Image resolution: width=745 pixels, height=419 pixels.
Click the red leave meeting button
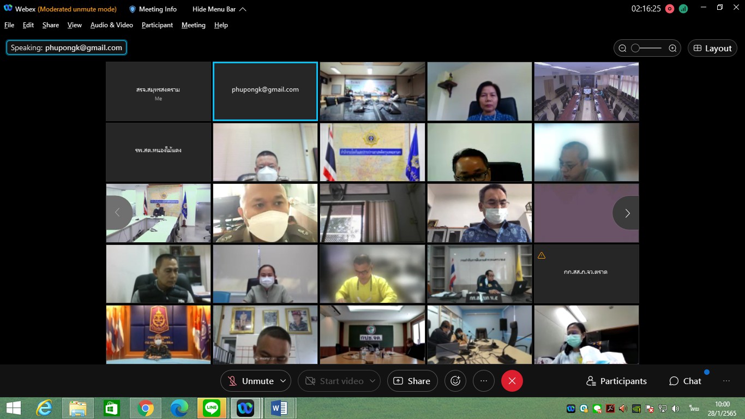tap(512, 381)
